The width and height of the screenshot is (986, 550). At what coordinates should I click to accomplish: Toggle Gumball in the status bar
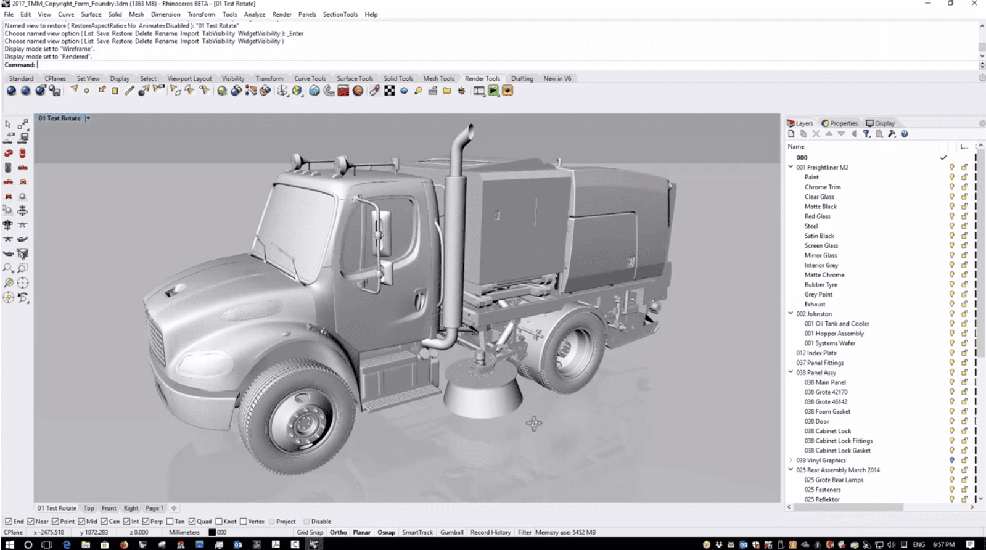[x=452, y=532]
